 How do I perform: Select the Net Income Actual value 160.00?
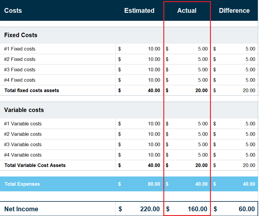coord(198,209)
